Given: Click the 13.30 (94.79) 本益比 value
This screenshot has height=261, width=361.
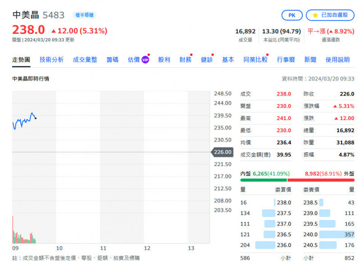Looking at the screenshot, I should (x=281, y=31).
